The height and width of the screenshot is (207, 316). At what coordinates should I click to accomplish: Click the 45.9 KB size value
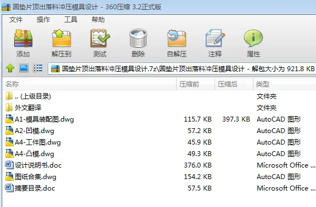coord(200,142)
